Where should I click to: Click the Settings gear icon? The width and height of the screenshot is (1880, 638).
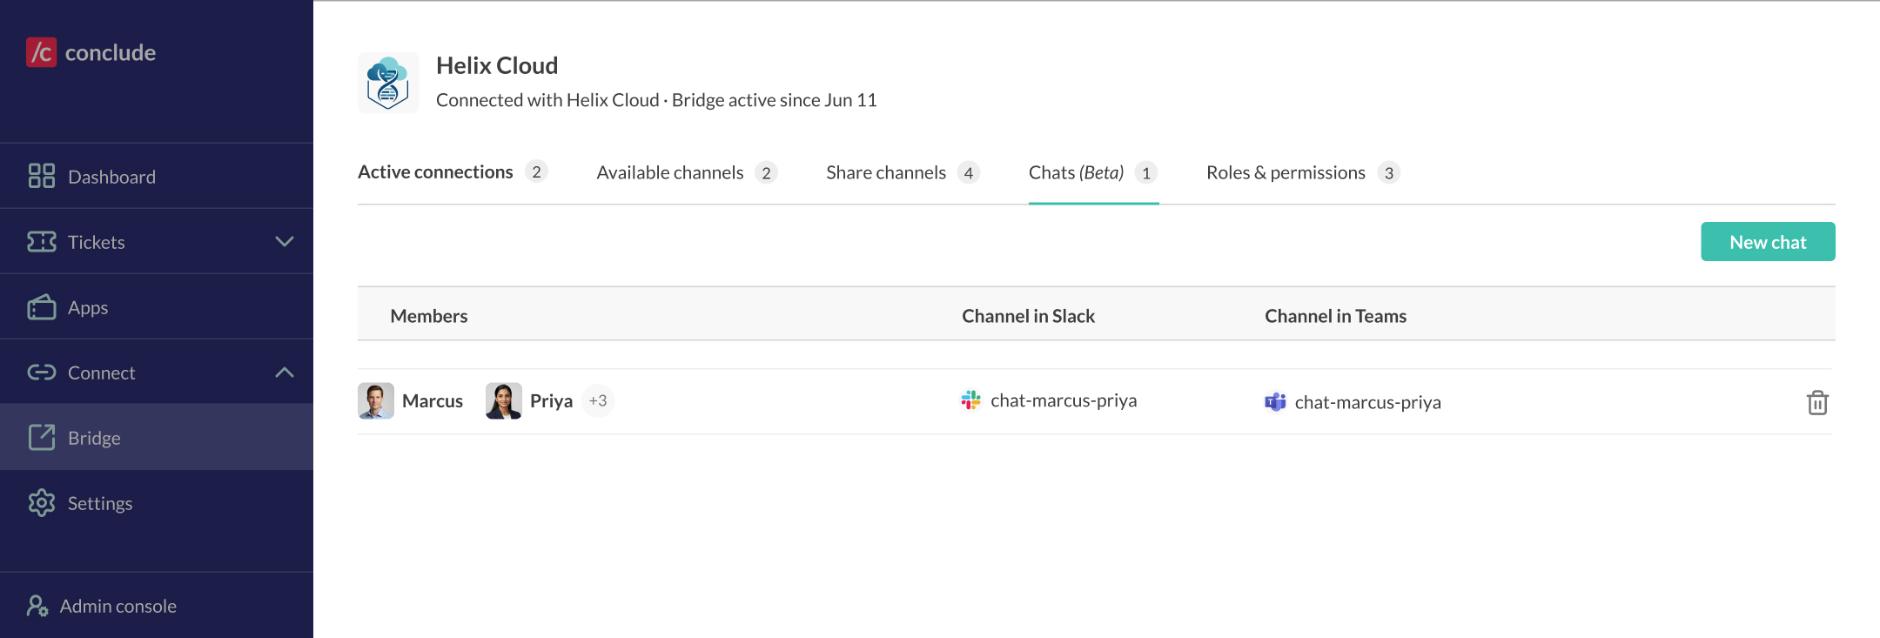(42, 502)
